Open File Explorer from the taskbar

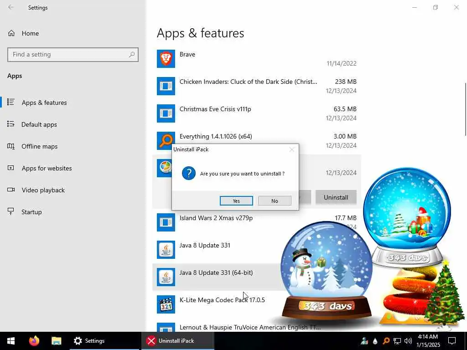(x=56, y=341)
